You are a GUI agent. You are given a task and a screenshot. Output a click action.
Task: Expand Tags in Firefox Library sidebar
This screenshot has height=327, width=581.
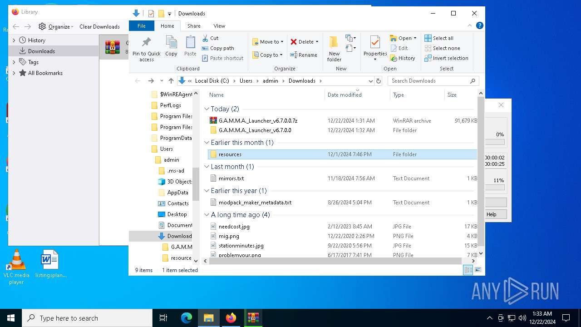click(14, 62)
